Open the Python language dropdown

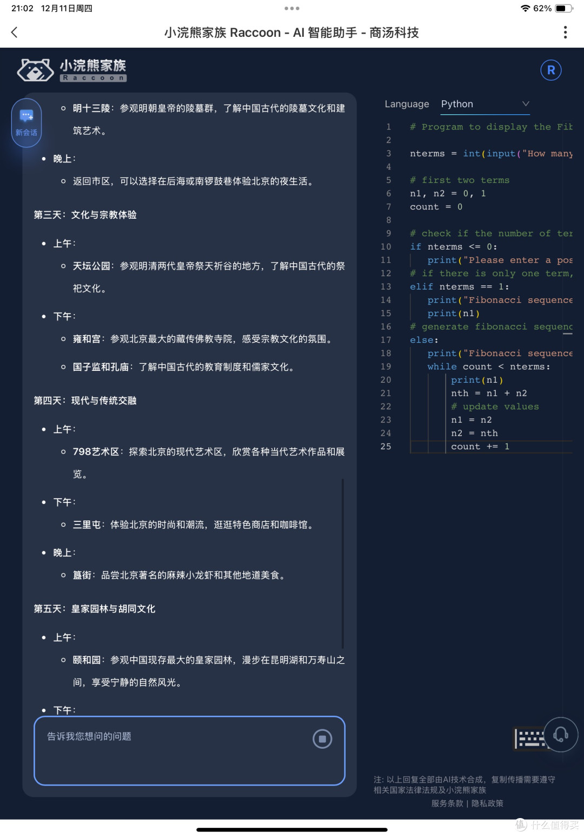pyautogui.click(x=485, y=104)
